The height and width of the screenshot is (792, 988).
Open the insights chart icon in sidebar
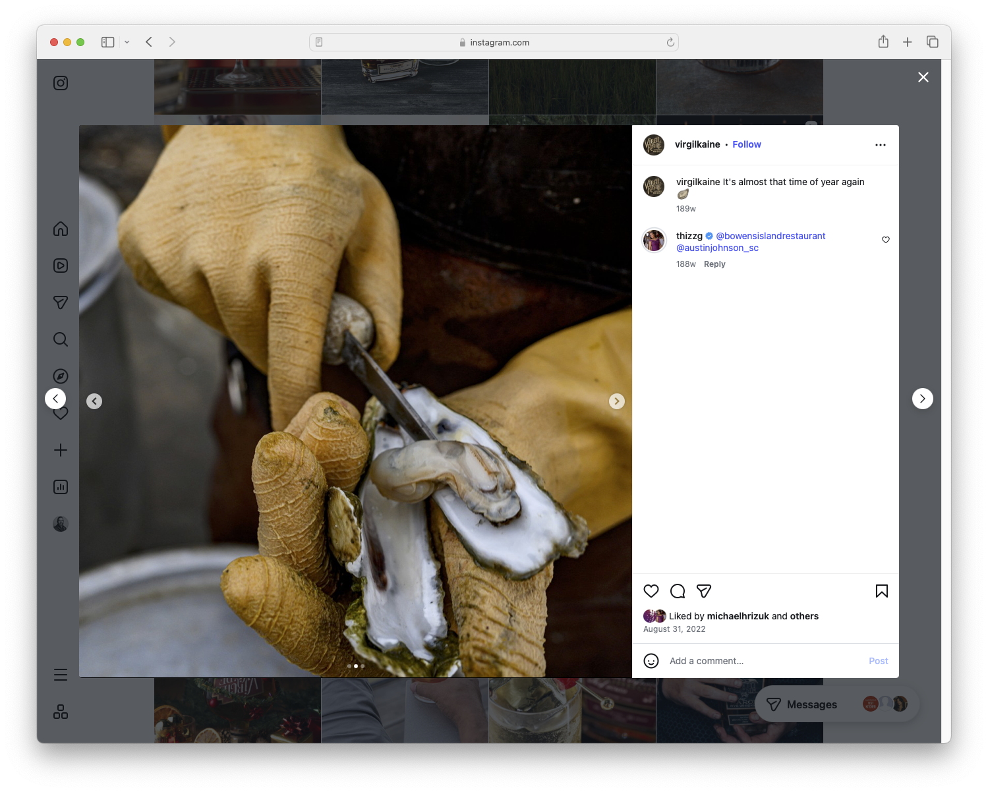(60, 487)
